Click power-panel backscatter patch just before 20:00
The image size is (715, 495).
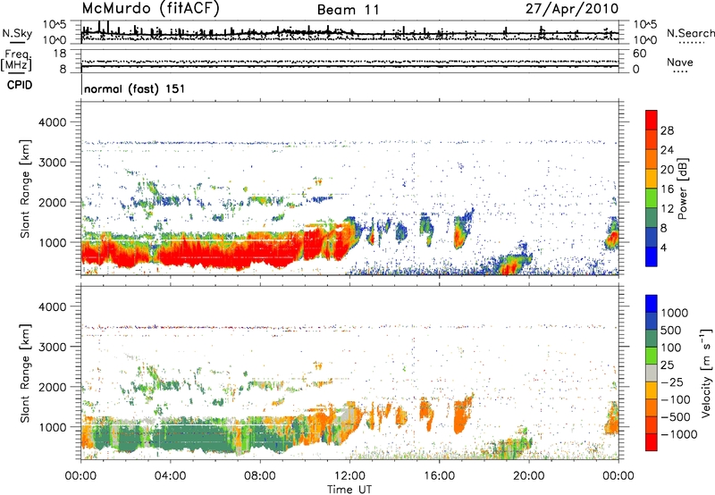tap(510, 263)
